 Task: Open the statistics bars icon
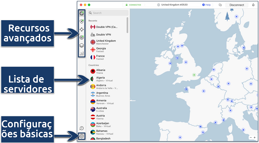(81, 54)
